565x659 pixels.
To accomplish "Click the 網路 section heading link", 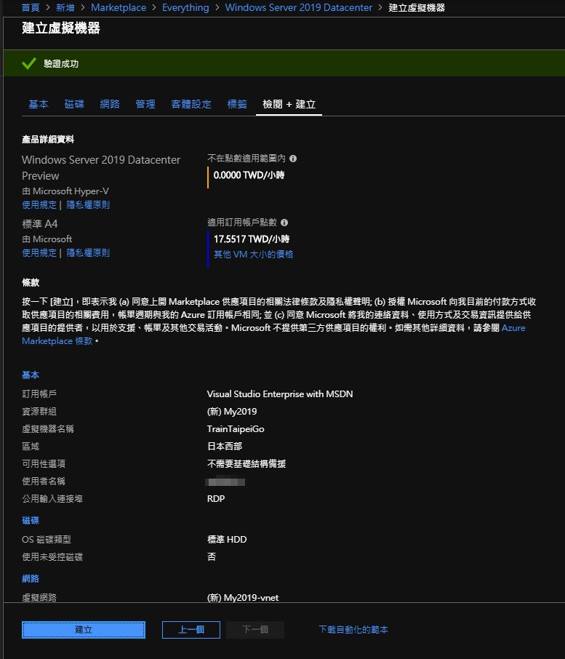I will tap(31, 578).
